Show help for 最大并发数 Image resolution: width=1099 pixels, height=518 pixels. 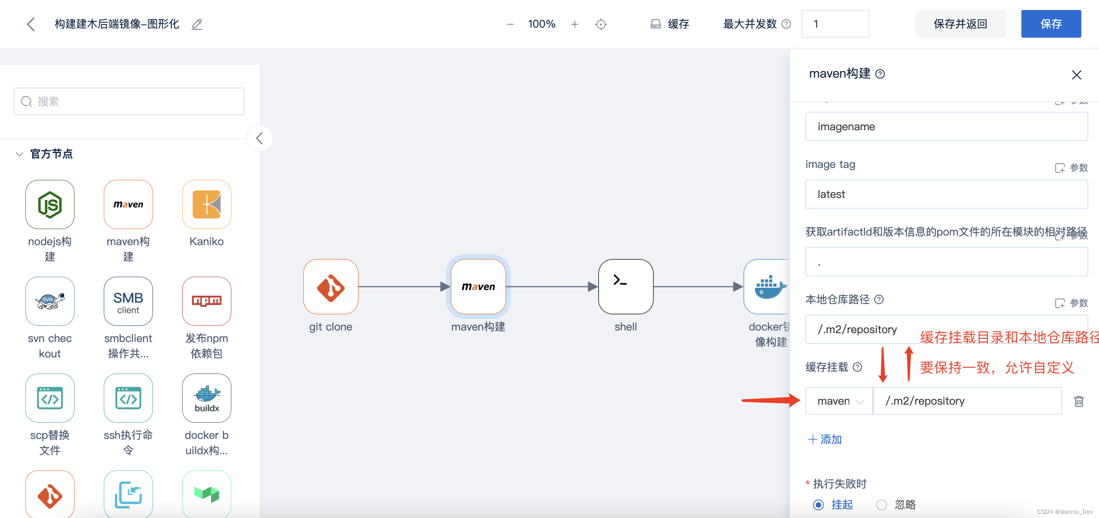(x=786, y=24)
